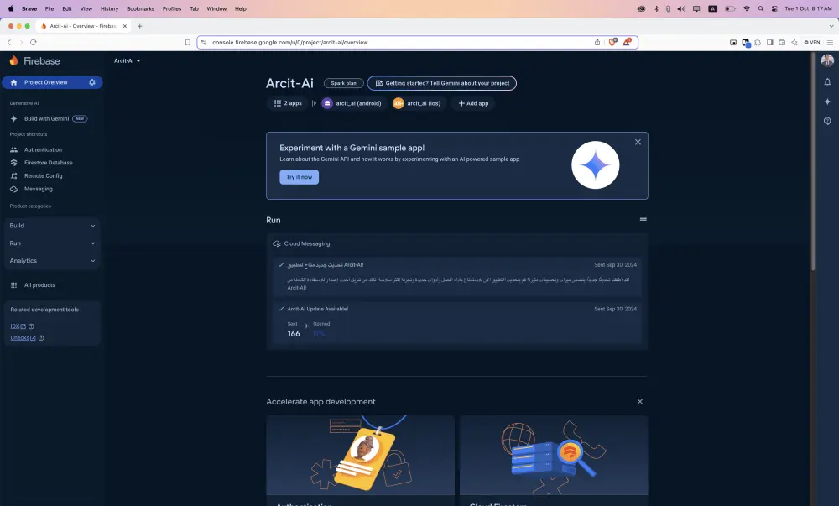839x506 pixels.
Task: Expand the Build category
Action: coord(52,225)
